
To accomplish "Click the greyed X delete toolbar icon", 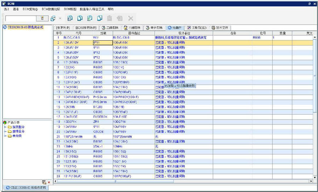I will coord(130,18).
